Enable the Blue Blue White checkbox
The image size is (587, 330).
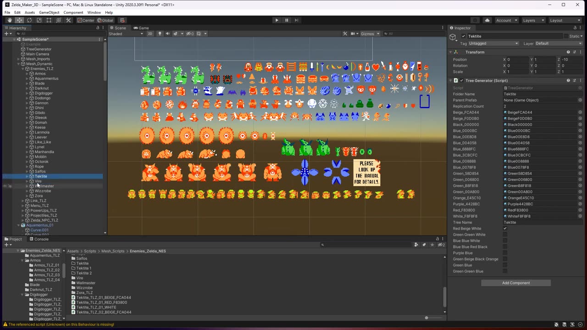pyautogui.click(x=505, y=241)
